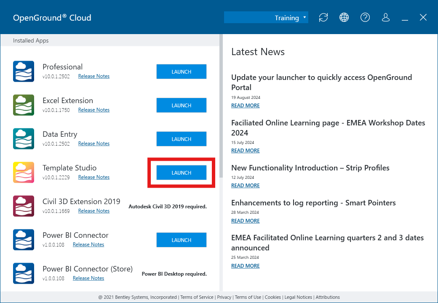The width and height of the screenshot is (438, 303).
Task: Read more about EMEA Workshop Dates 2024
Action: 245,150
